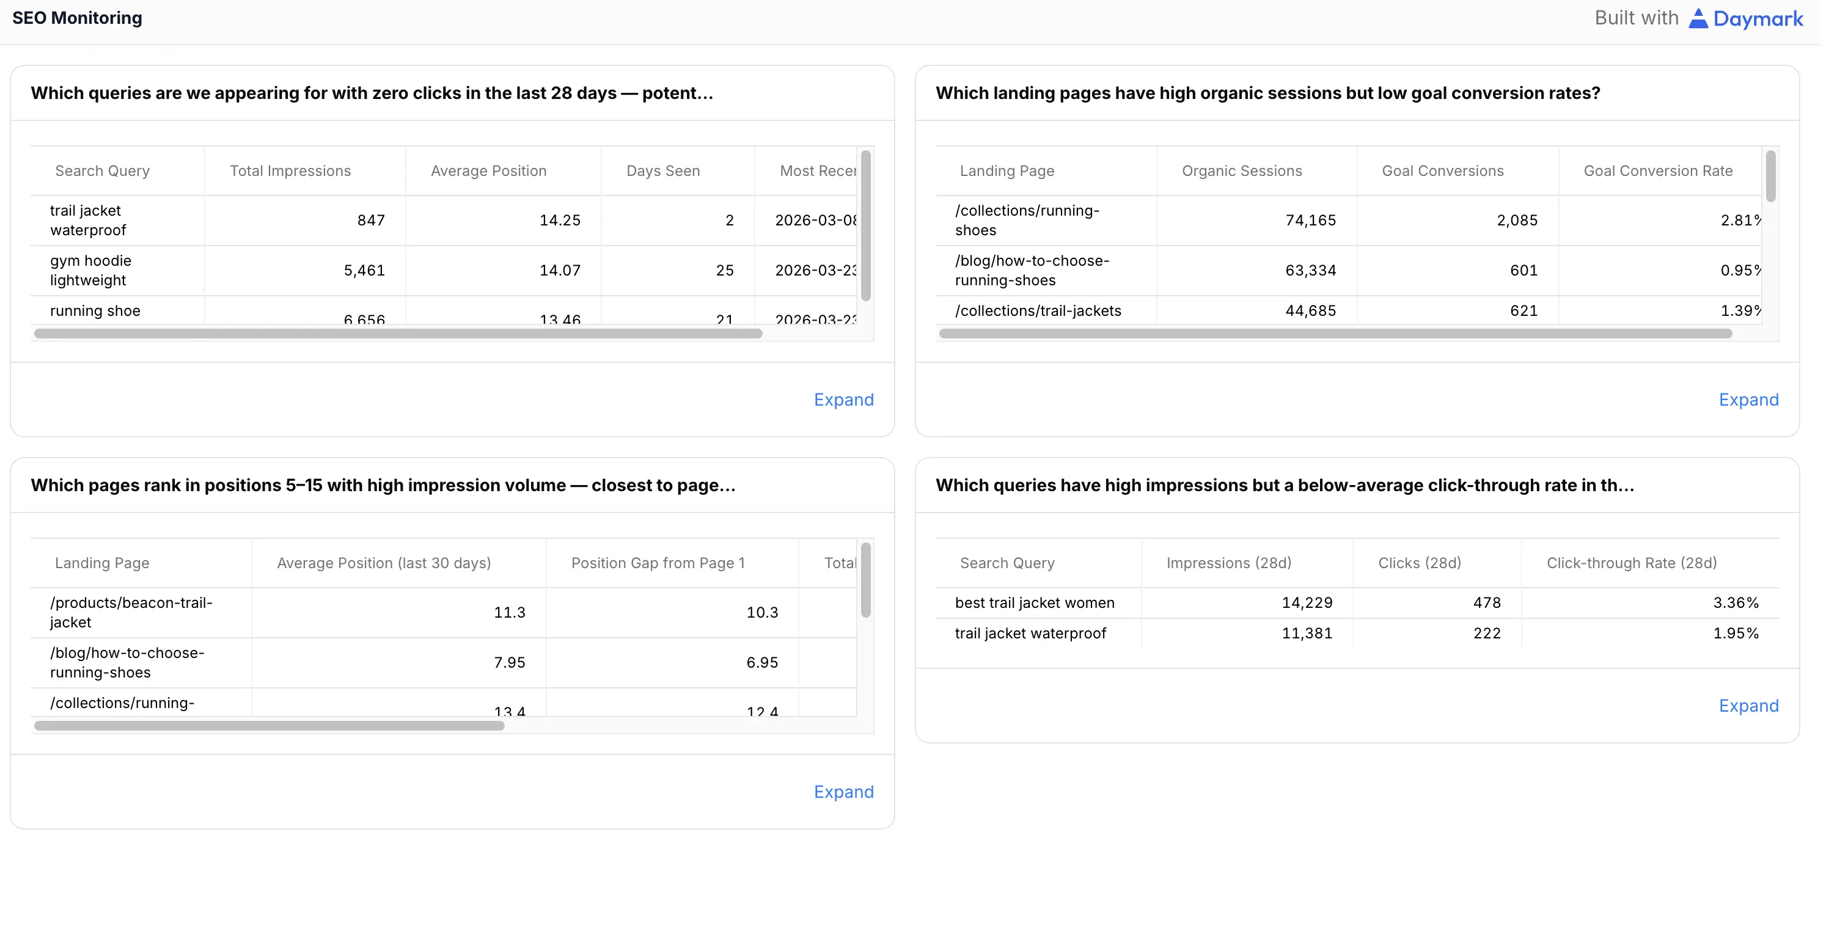The height and width of the screenshot is (942, 1826).
Task: Sort by Average Position column in zero-clicks table
Action: click(488, 171)
